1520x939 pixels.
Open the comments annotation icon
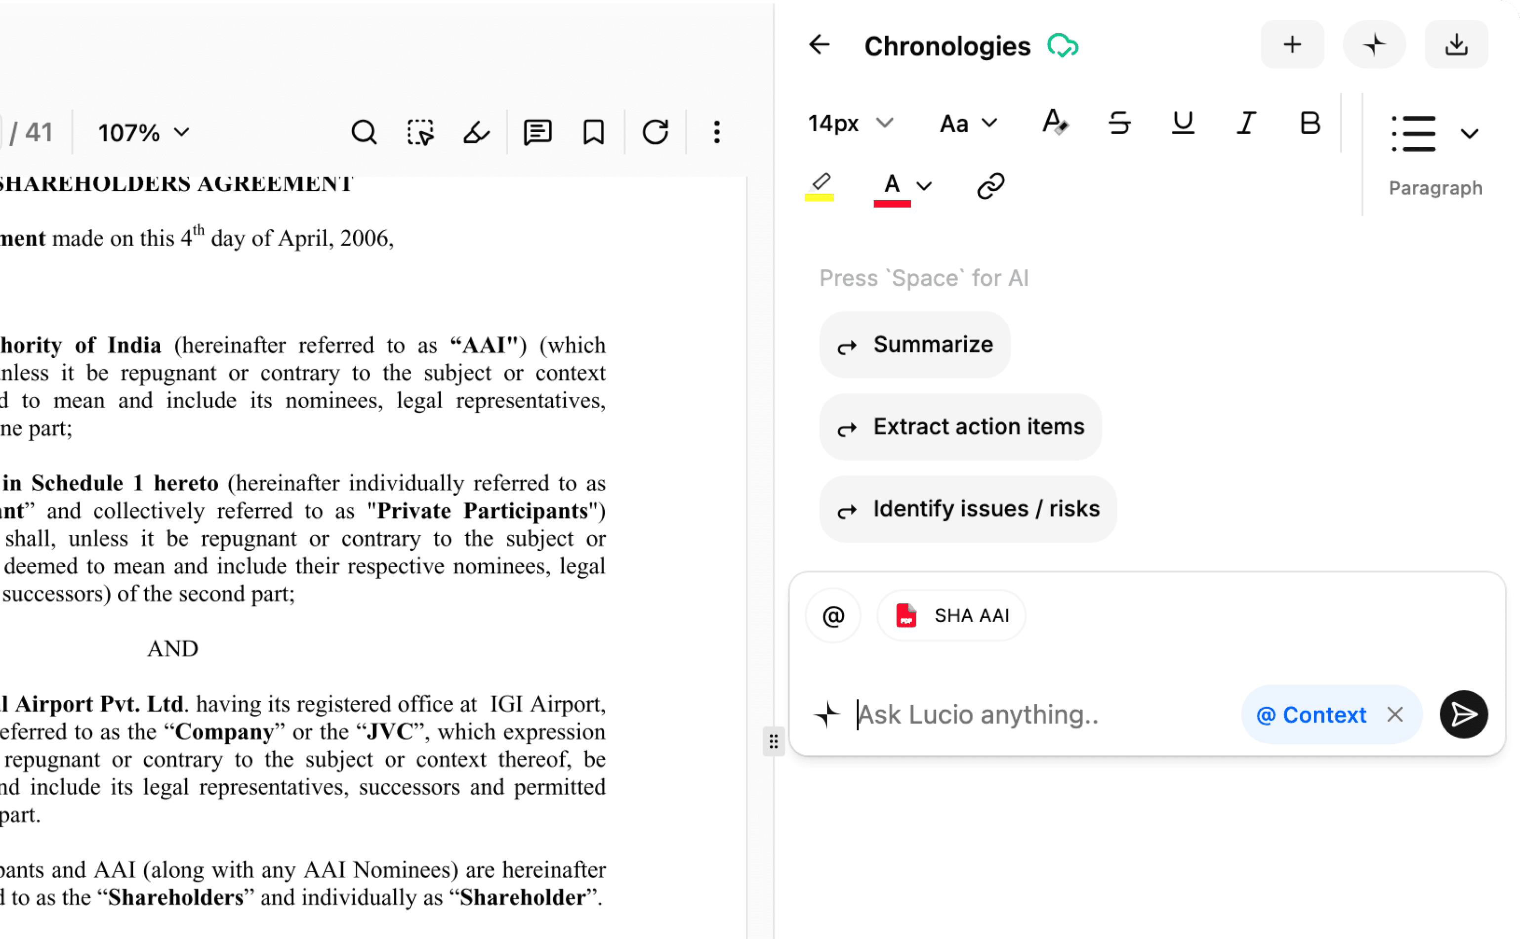[x=537, y=132]
